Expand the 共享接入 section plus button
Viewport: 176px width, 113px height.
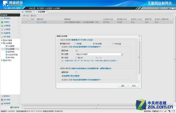19,22
